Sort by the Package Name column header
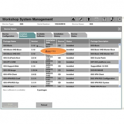This screenshot has height=124, width=124. [16, 41]
